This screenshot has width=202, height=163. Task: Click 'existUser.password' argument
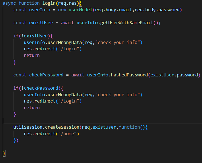coord(174,75)
